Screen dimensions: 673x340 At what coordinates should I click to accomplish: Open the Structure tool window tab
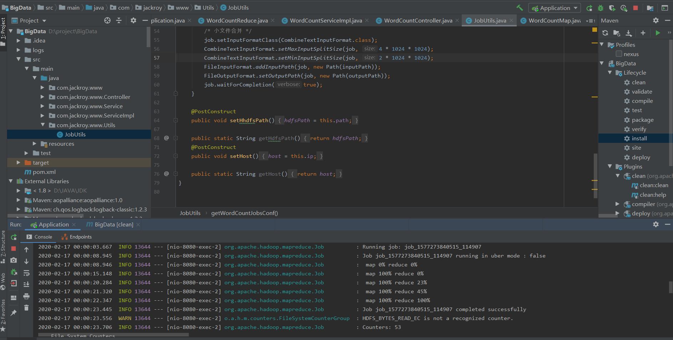tap(3, 246)
